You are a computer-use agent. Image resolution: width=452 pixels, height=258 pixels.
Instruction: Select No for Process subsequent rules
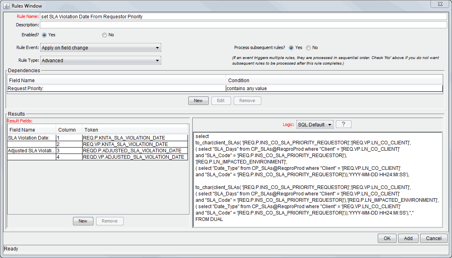(x=308, y=48)
